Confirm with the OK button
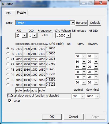 pyautogui.click(x=52, y=117)
